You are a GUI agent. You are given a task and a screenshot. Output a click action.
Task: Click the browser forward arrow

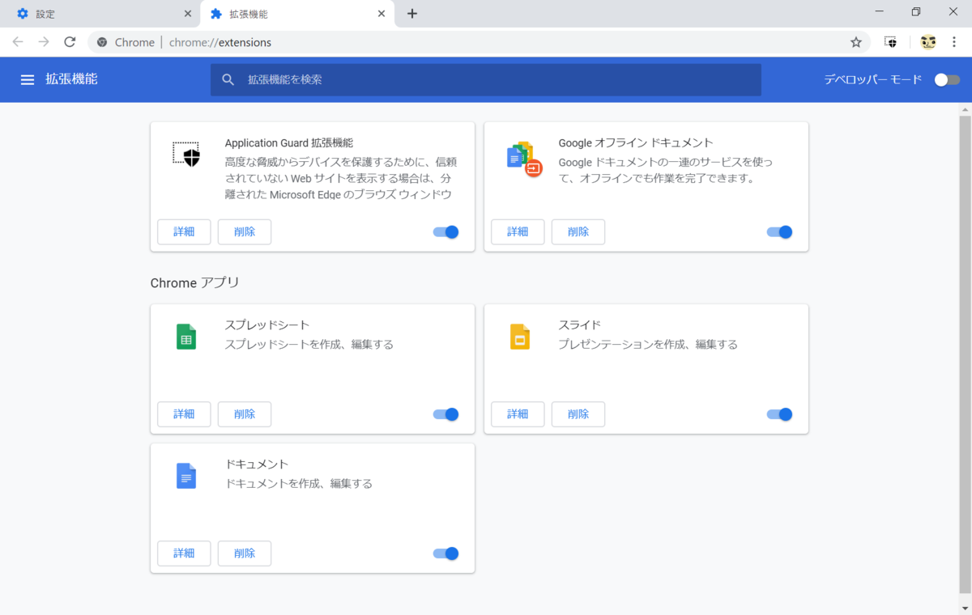[x=44, y=42]
